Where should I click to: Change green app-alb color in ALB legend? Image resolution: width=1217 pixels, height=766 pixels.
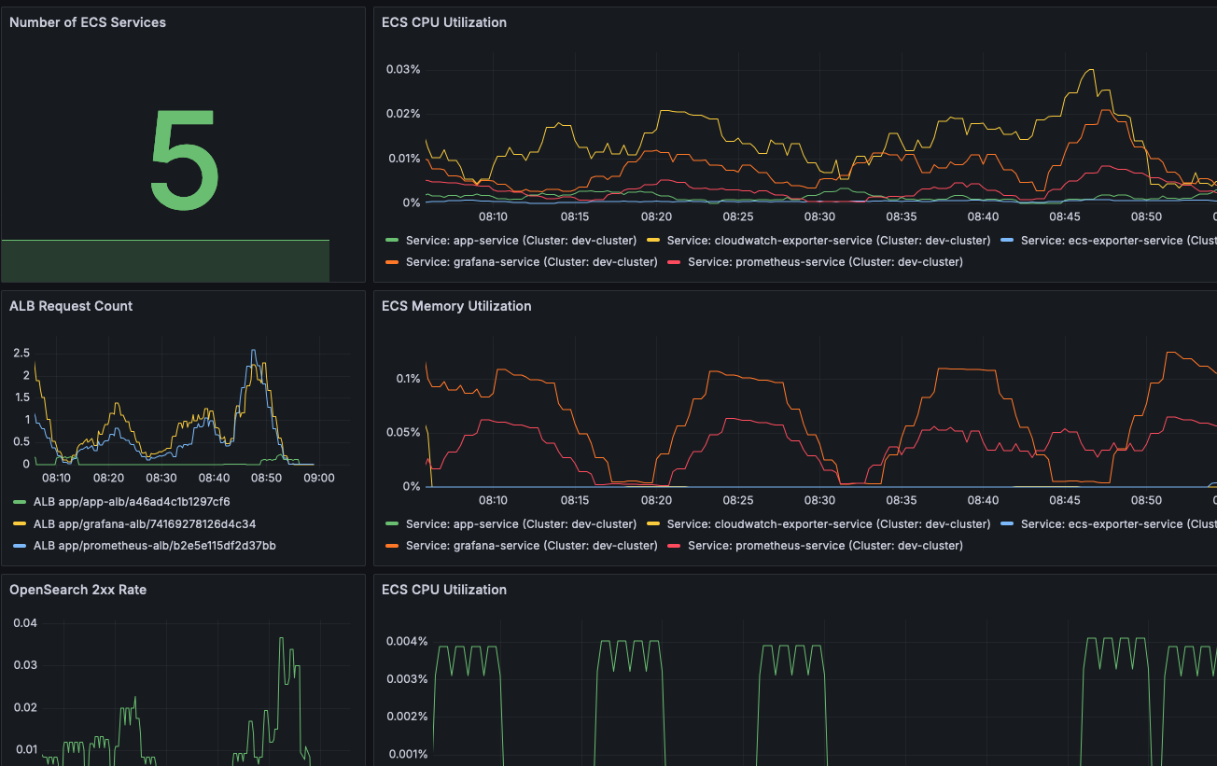20,502
